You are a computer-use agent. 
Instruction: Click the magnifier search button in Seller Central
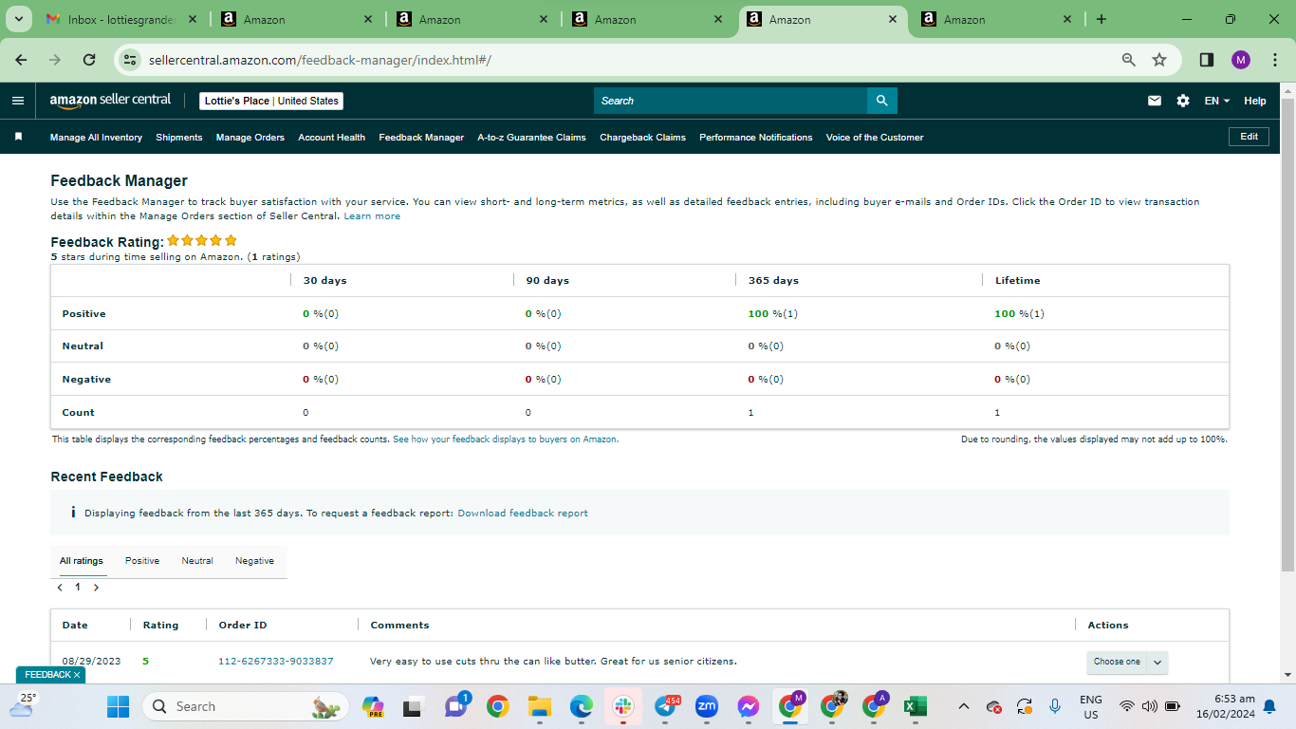click(882, 101)
